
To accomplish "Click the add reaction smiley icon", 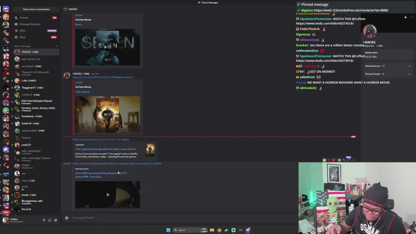I will coord(339,160).
